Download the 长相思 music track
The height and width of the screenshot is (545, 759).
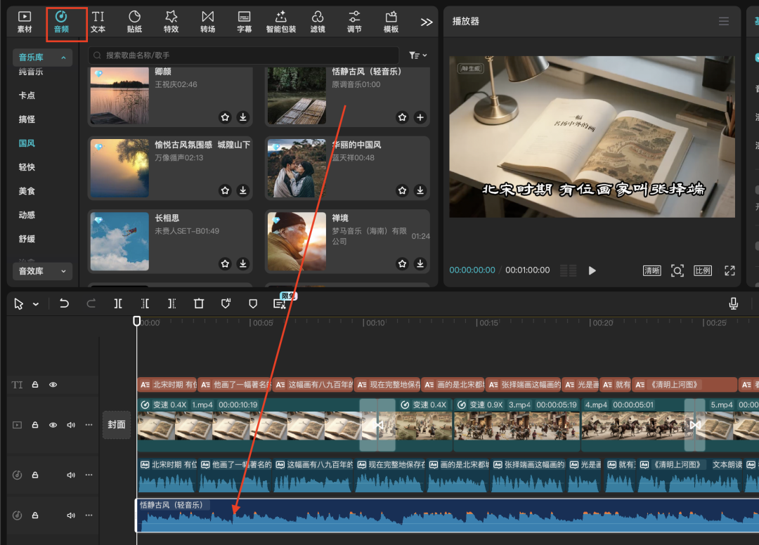tap(243, 264)
